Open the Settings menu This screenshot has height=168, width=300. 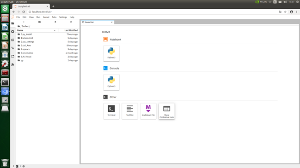tap(63, 17)
